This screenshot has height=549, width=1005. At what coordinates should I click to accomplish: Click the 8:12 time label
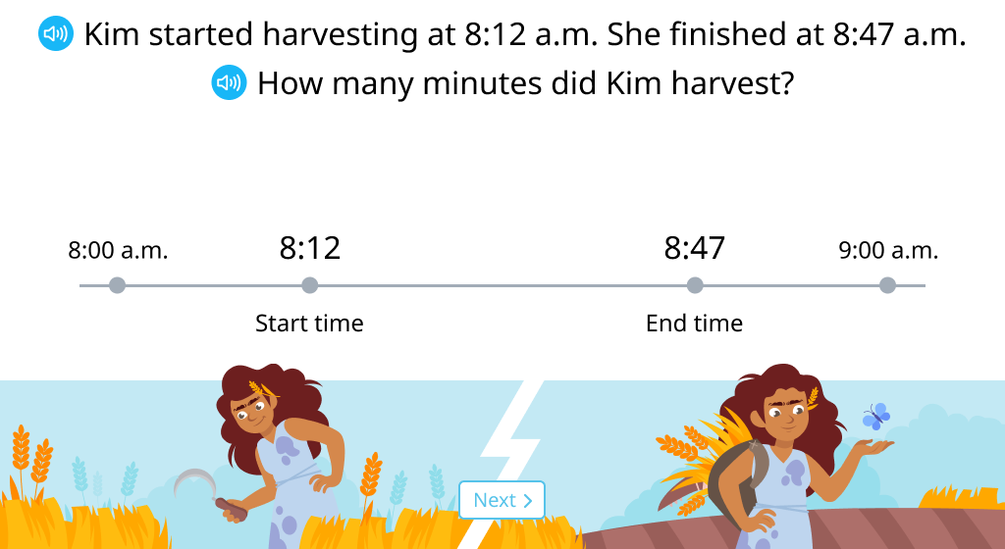click(x=309, y=248)
